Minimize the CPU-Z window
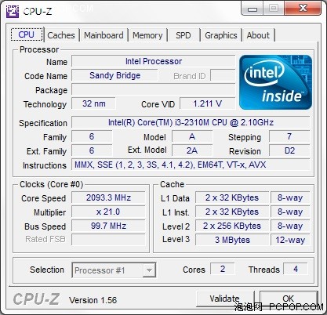The height and width of the screenshot is (315, 327). 253,9
